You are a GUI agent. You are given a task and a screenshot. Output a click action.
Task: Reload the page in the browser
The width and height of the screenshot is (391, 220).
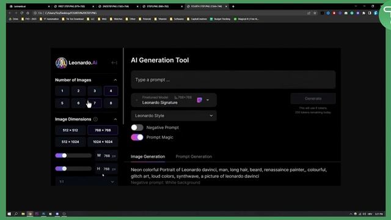[22, 13]
